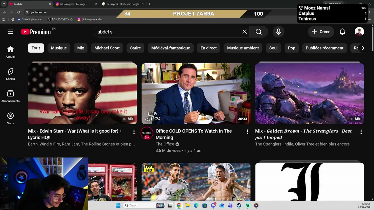Screen dimensions: 374x210
Task: Open Shorts from the sidebar
Action: pos(11,74)
